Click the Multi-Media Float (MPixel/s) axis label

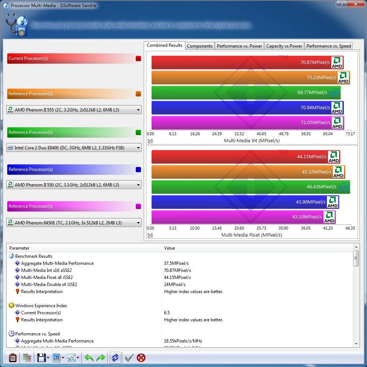click(251, 235)
